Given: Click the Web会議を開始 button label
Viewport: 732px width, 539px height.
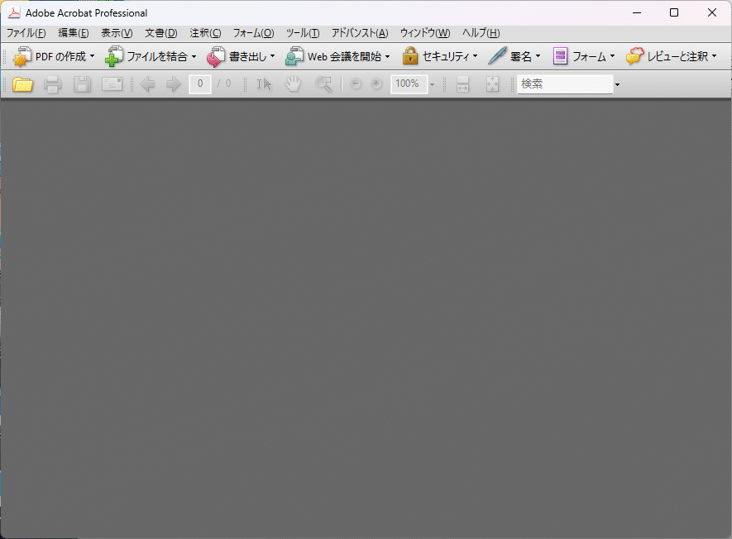Looking at the screenshot, I should click(x=345, y=56).
